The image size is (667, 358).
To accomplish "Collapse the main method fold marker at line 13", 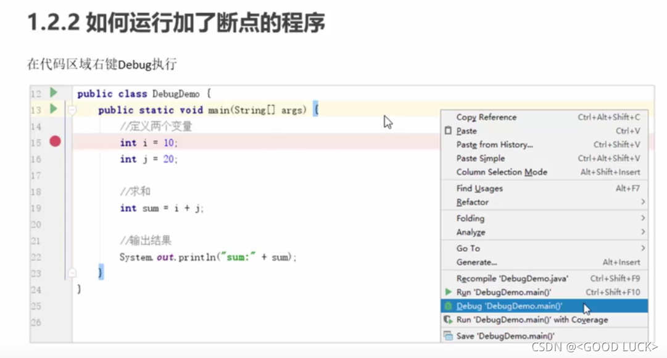I will coord(72,110).
